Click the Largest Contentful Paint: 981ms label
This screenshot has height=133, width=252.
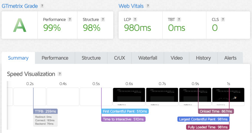203,119
